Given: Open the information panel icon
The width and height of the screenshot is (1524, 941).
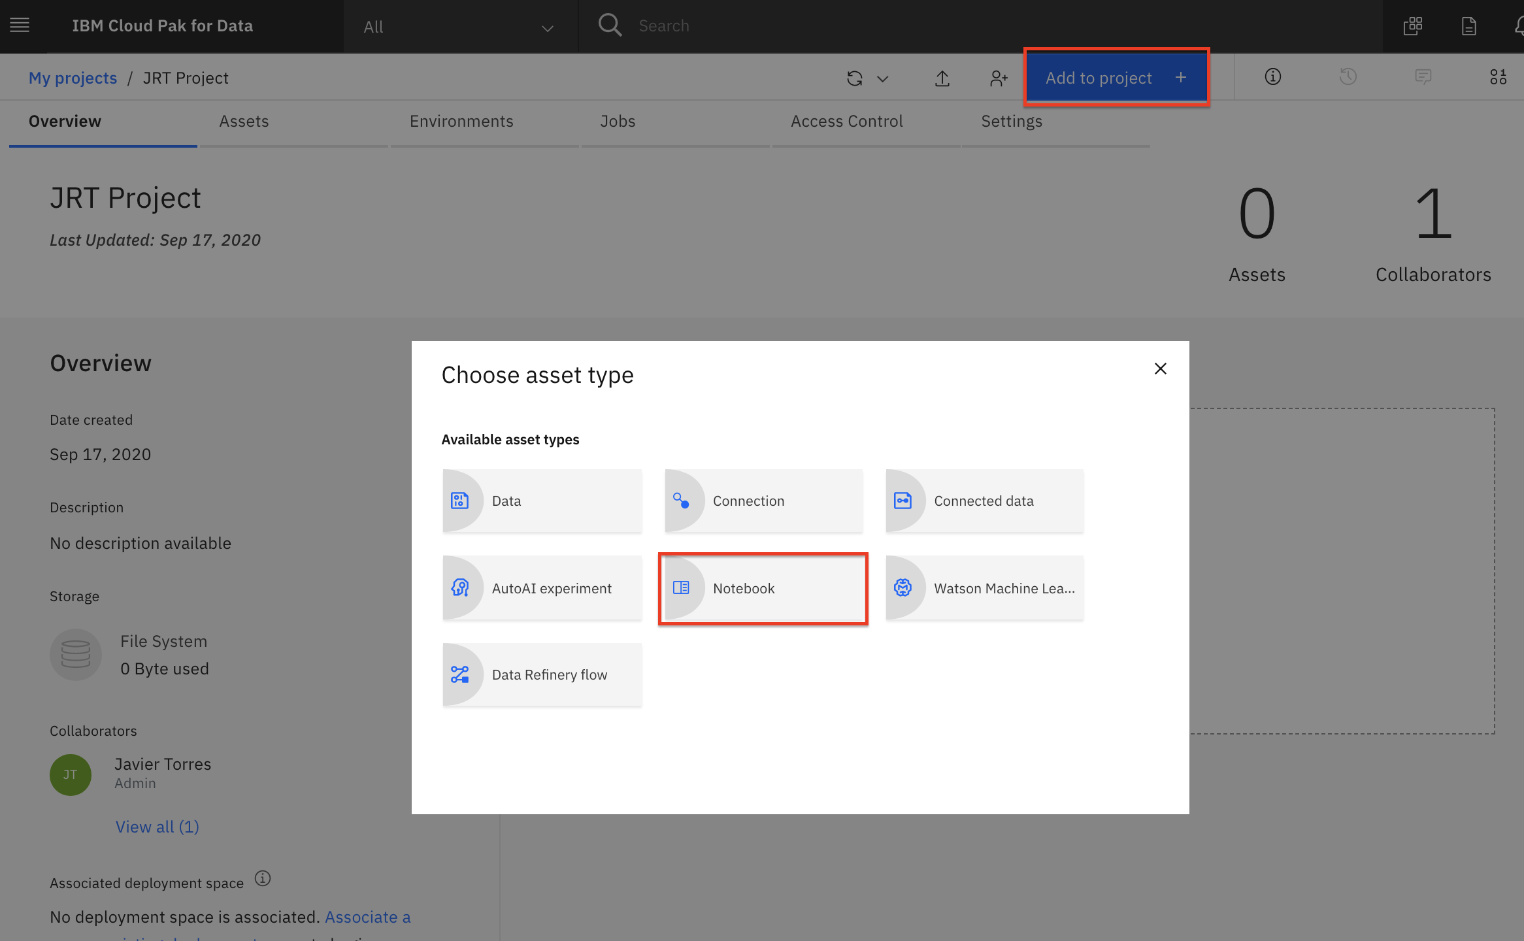Looking at the screenshot, I should click(x=1272, y=77).
